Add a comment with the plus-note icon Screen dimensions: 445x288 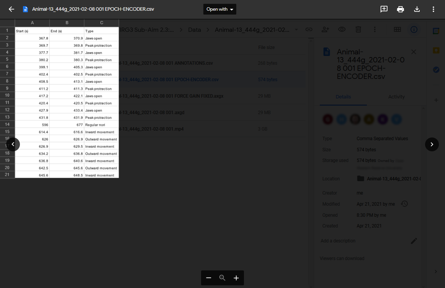(384, 9)
